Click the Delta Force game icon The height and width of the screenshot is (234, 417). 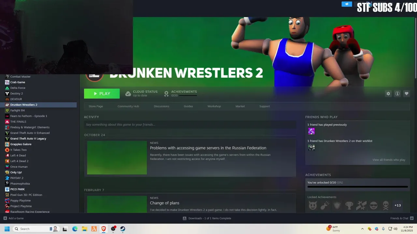coord(7,88)
